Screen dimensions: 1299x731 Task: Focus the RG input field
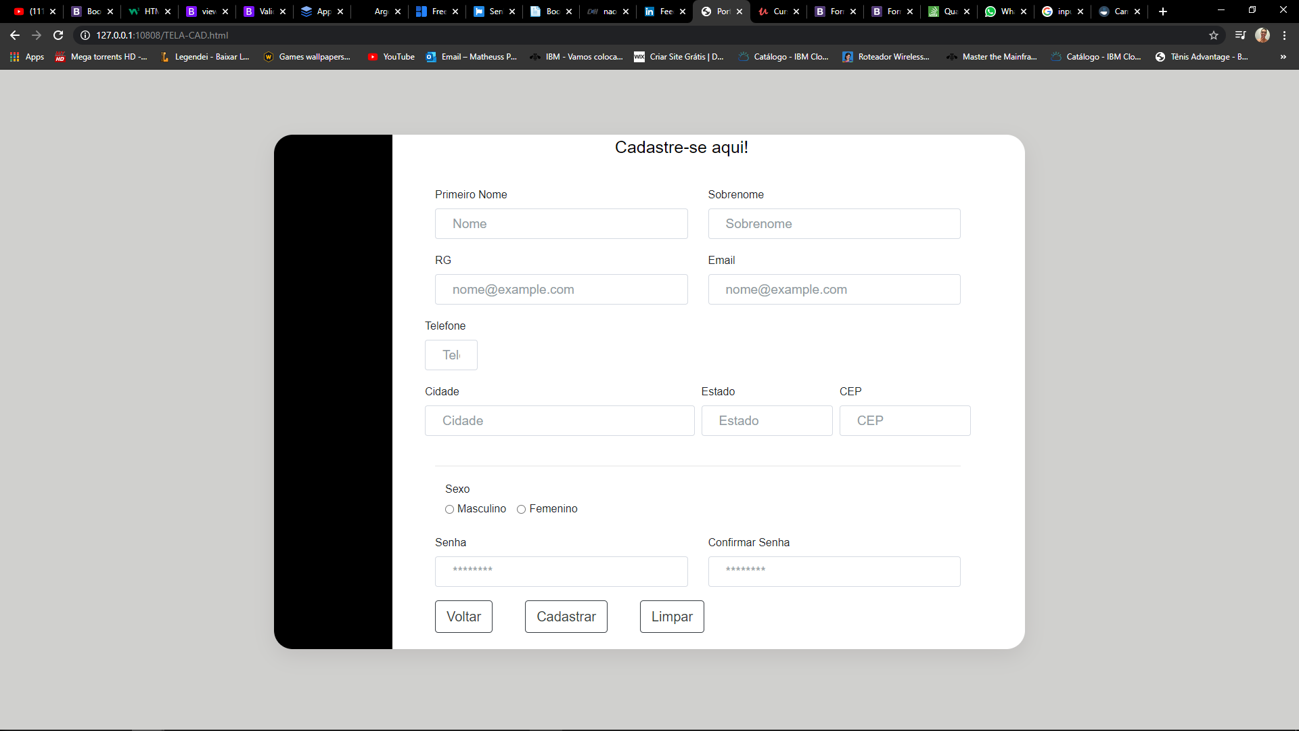click(562, 289)
